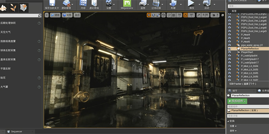Open 设置 dropdown arrow
Screen dimensions: 269x134
click(114, 4)
